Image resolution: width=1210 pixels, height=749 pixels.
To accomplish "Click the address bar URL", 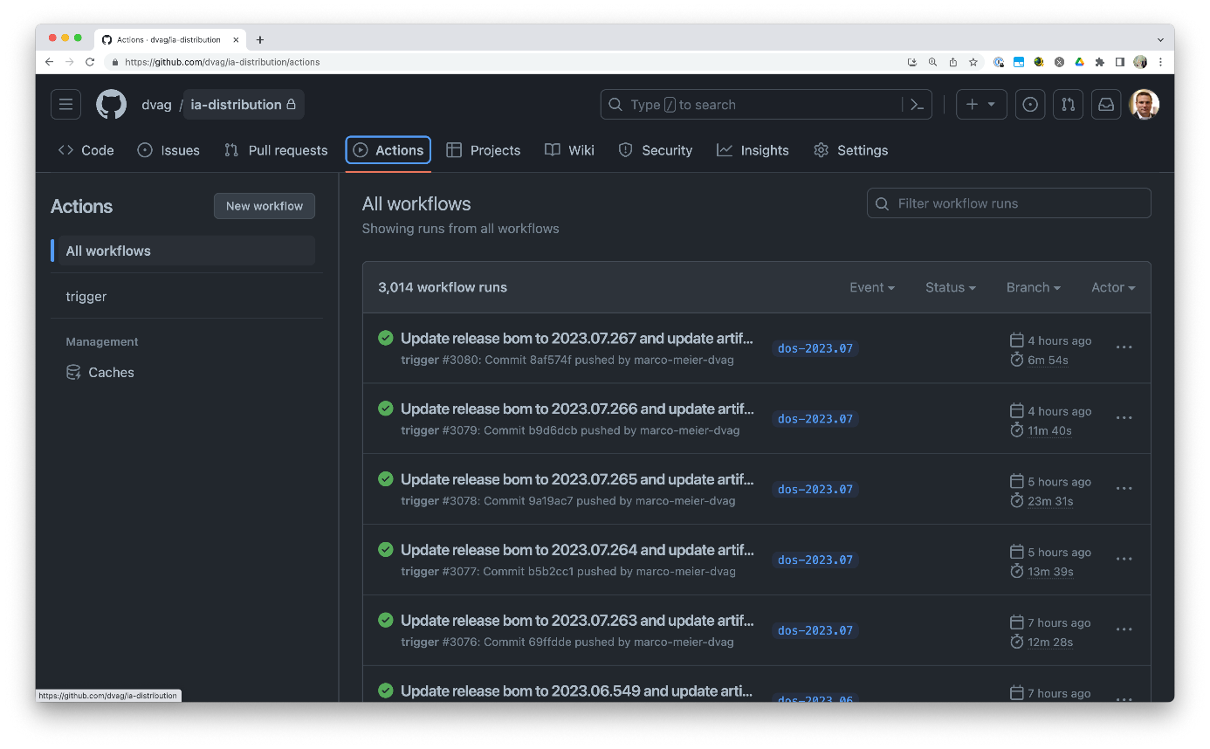I will (222, 62).
